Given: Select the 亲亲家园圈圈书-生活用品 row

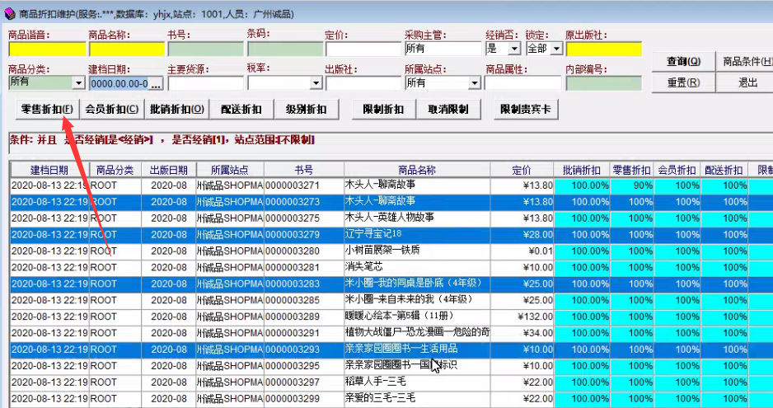Looking at the screenshot, I should click(390, 349).
